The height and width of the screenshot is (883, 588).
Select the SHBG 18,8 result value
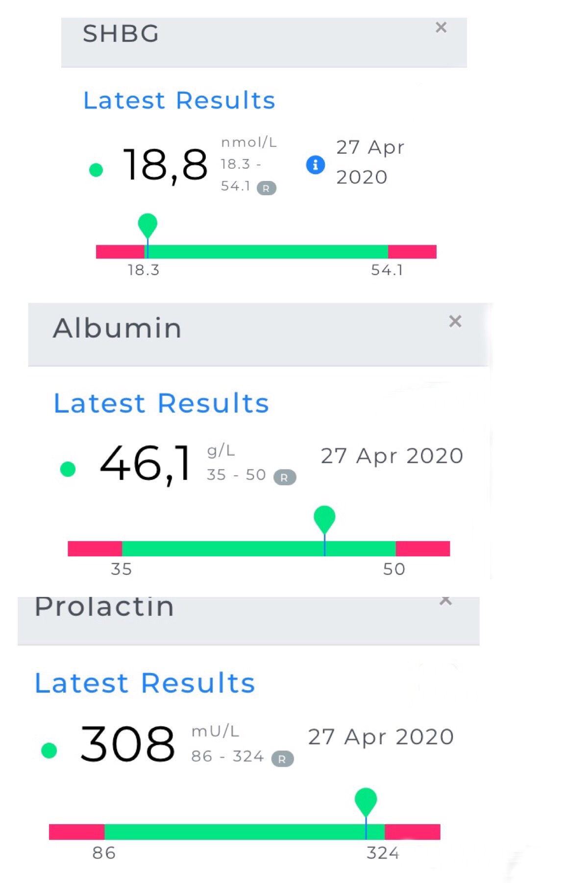165,165
